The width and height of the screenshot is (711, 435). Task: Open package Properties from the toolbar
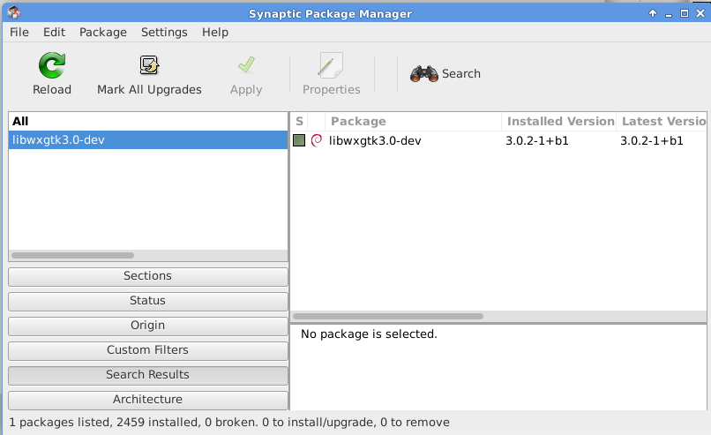tap(331, 74)
